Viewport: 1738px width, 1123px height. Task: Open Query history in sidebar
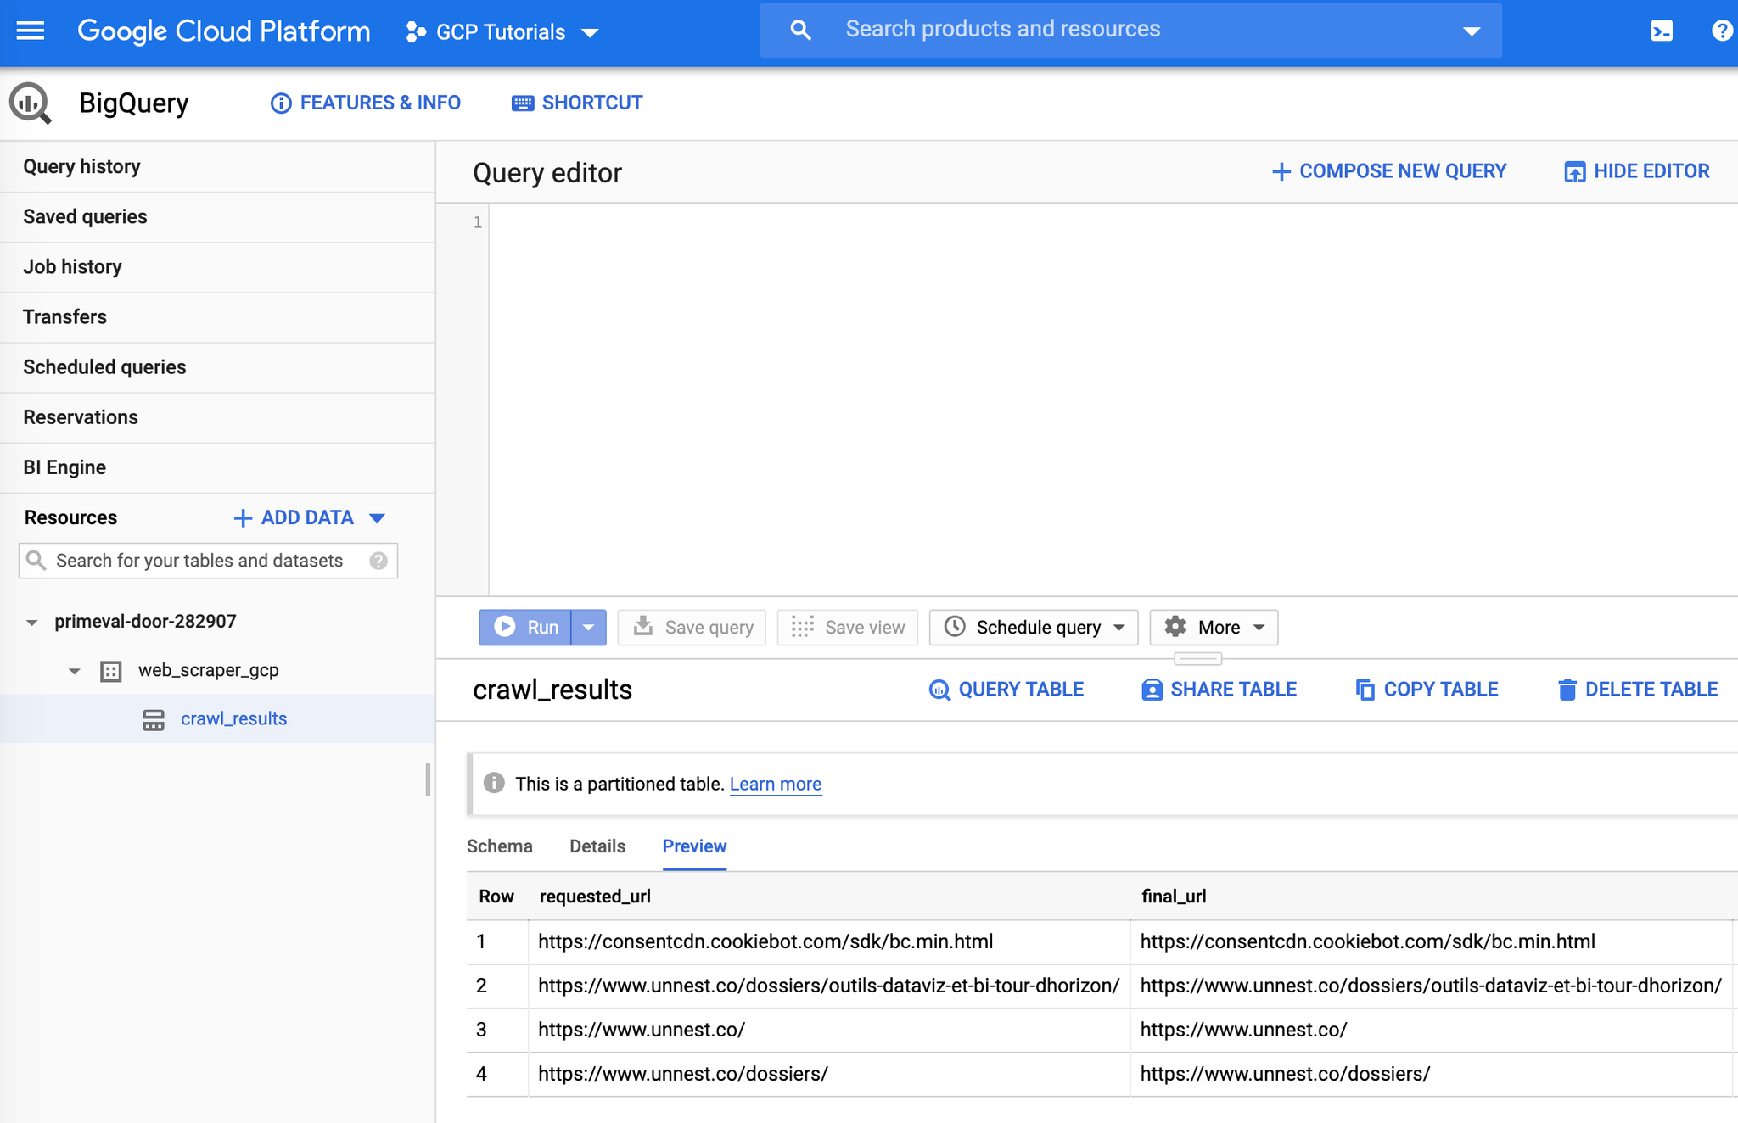coord(217,167)
